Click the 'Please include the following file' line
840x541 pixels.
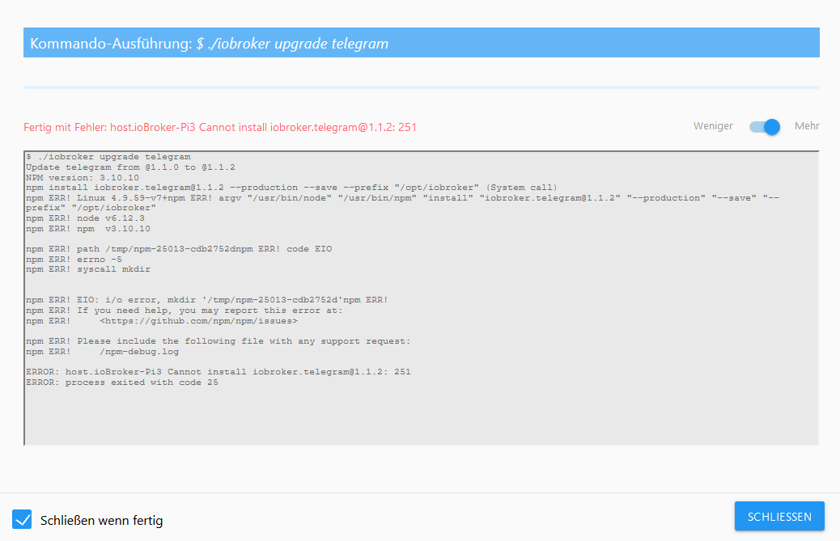click(218, 341)
